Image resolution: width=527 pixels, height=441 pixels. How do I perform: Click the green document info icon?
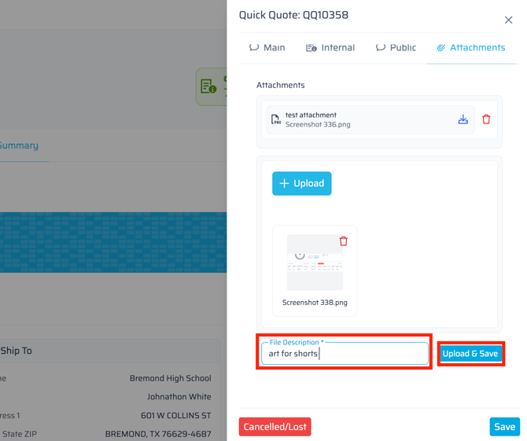pyautogui.click(x=208, y=86)
